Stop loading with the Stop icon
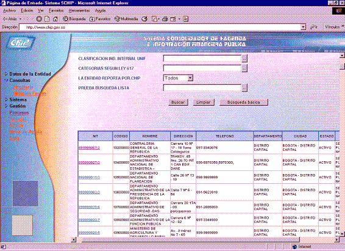The image size is (345, 251). pos(39,19)
